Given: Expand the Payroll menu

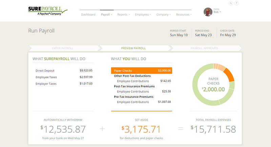Looking at the screenshot, I should tap(107, 15).
